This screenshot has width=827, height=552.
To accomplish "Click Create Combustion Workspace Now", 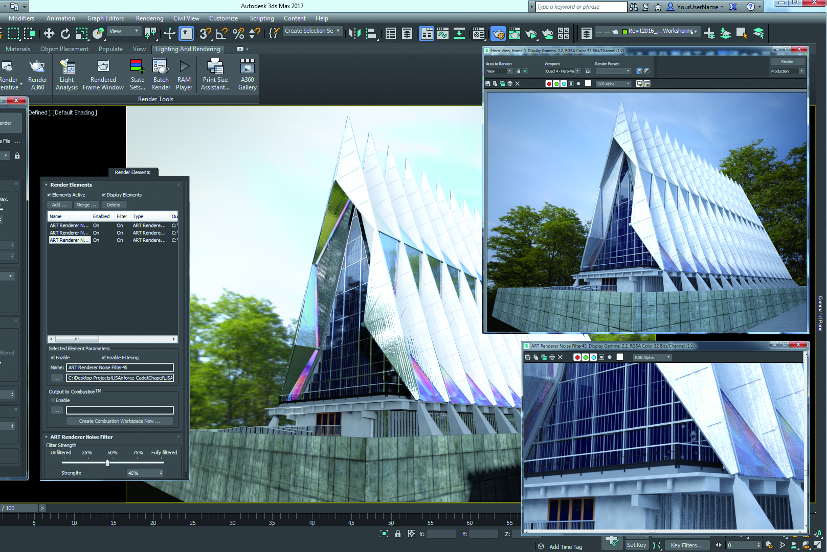I will [x=120, y=421].
